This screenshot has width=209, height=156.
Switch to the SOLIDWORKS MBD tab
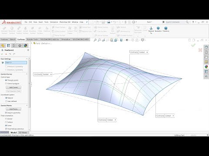[81, 39]
